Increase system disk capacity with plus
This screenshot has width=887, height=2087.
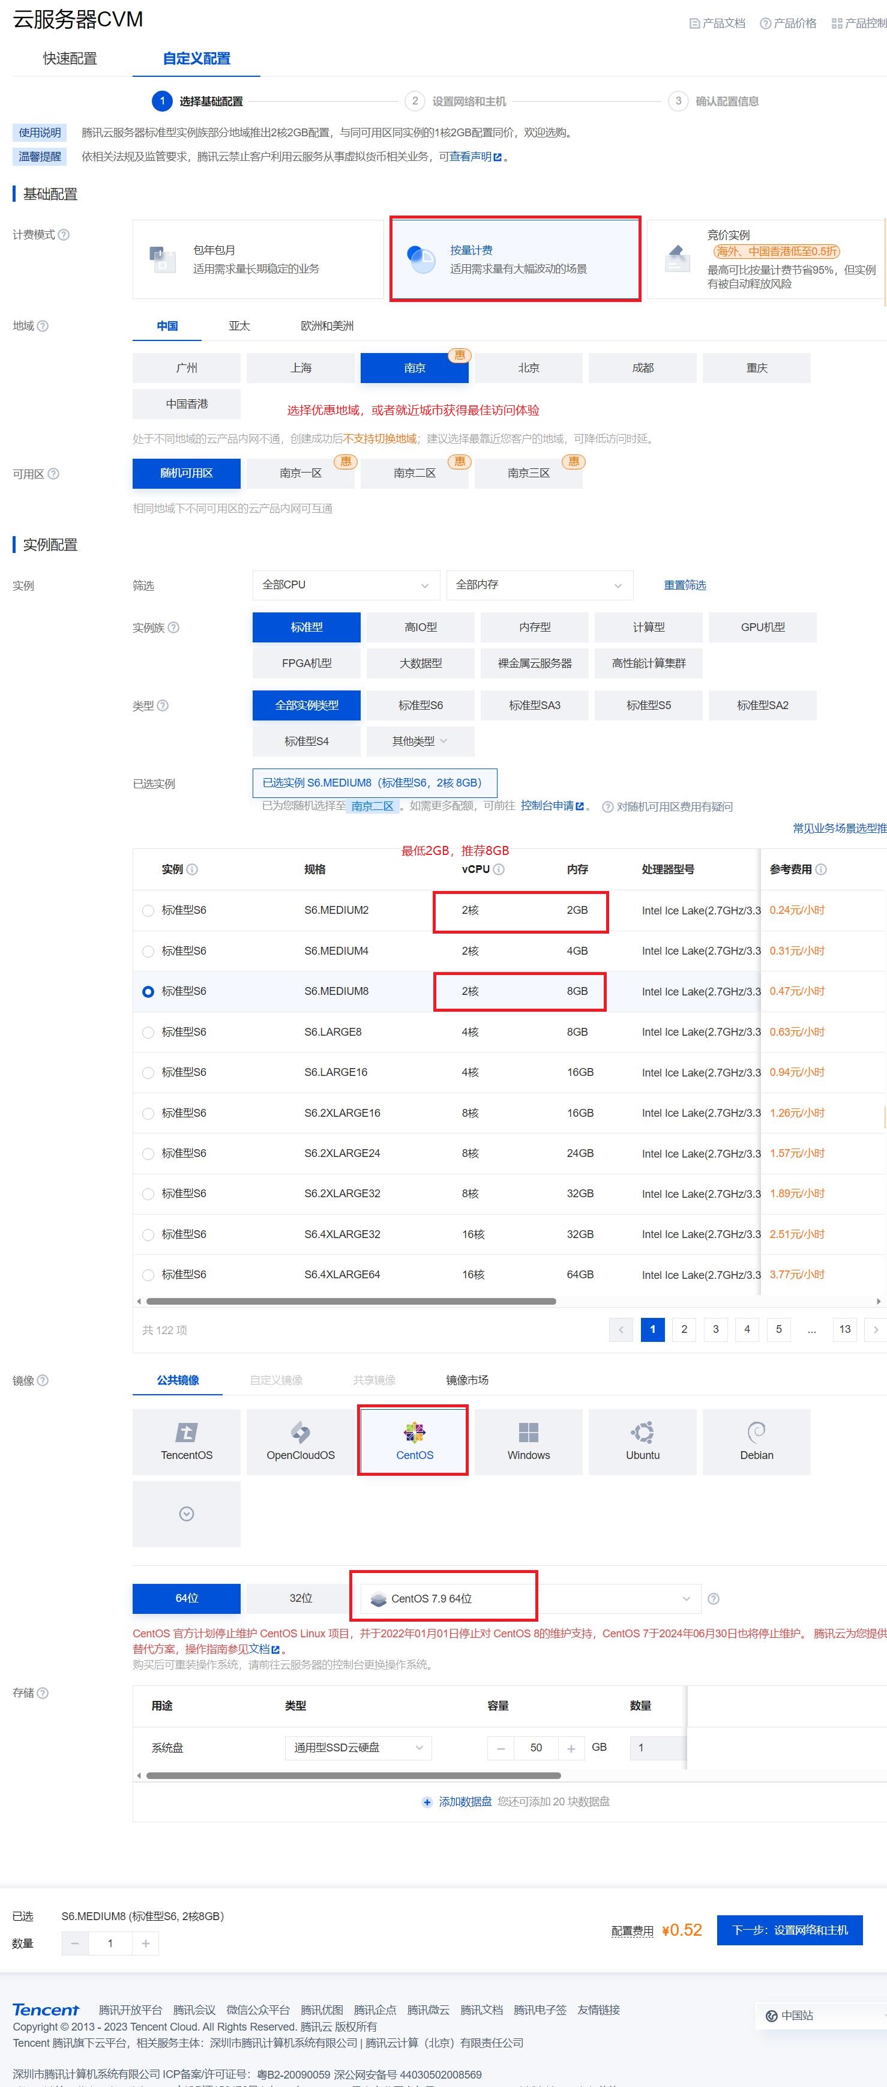tap(571, 1748)
